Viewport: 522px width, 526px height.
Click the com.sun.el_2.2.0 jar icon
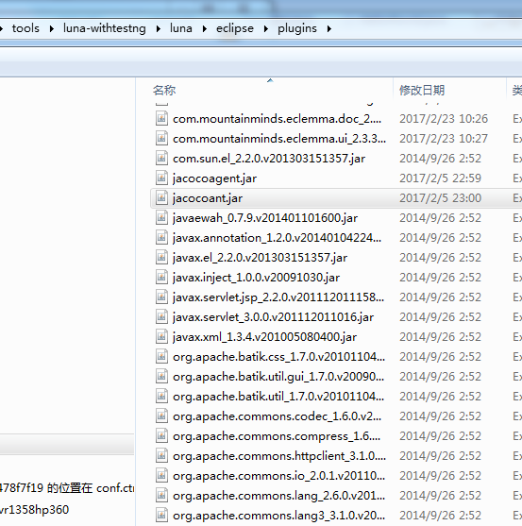point(161,158)
